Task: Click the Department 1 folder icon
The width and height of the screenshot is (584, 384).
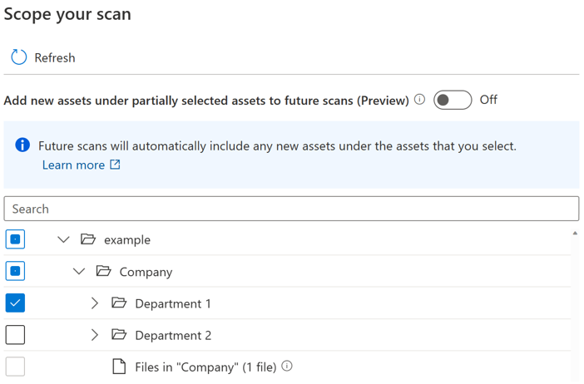Action: [119, 303]
